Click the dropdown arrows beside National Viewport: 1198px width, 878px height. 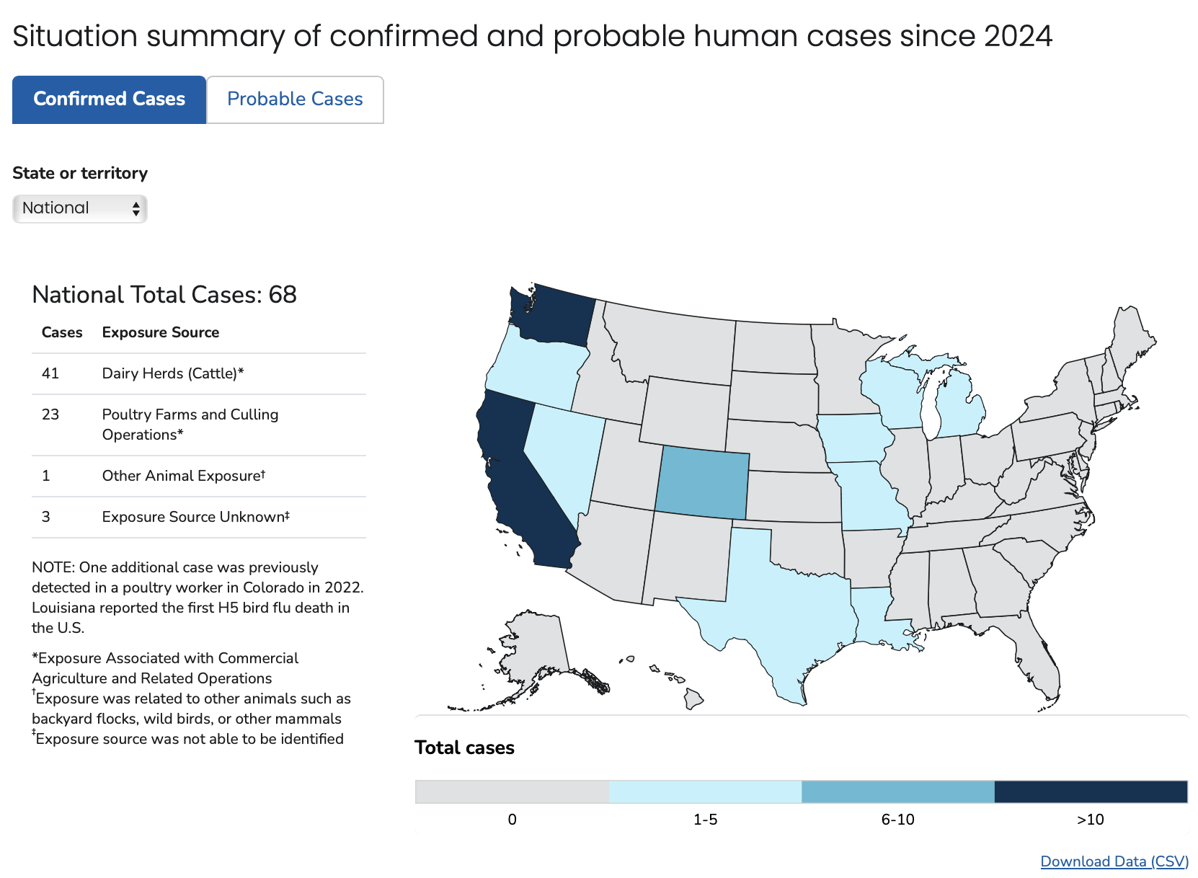click(x=136, y=209)
